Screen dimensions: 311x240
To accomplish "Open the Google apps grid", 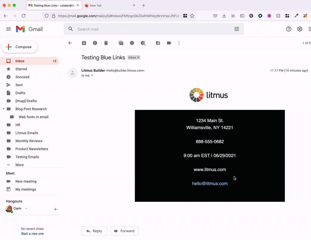I will (x=309, y=29).
